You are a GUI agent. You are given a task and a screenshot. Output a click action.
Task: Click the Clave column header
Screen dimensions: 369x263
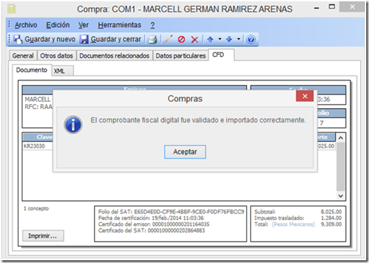(x=37, y=137)
